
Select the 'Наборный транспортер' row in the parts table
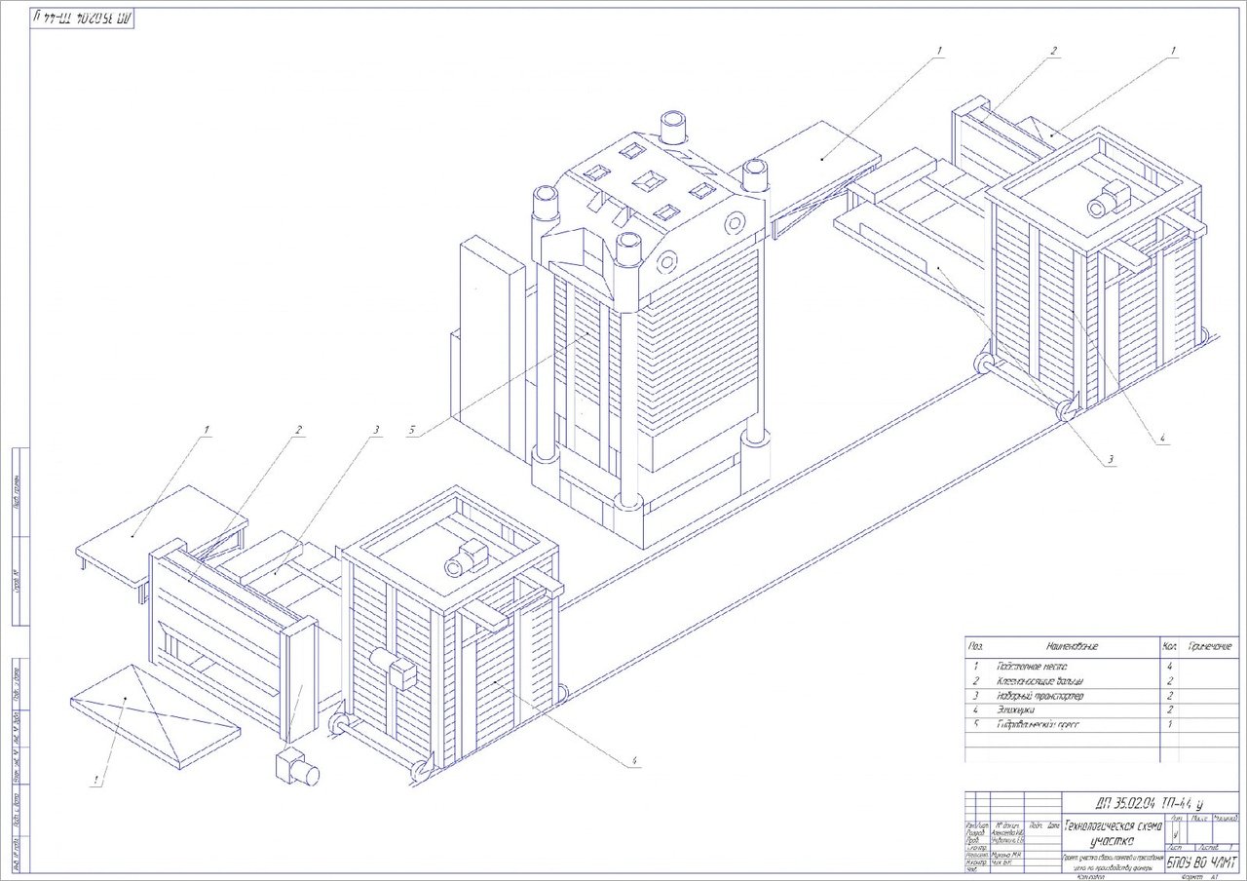pos(1040,696)
